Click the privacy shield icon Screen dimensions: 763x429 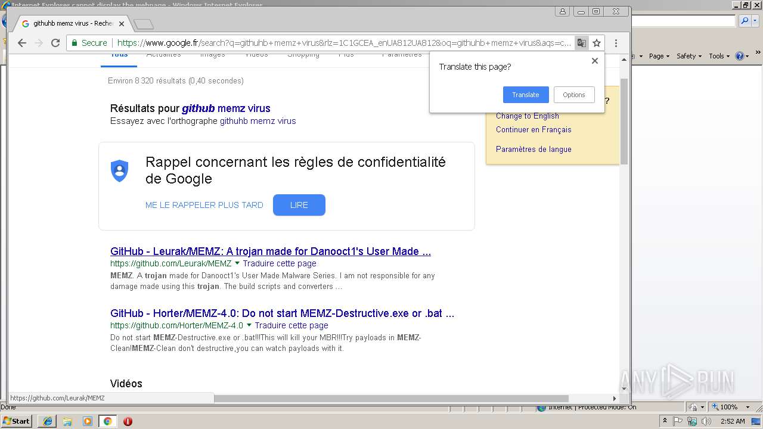pos(120,171)
